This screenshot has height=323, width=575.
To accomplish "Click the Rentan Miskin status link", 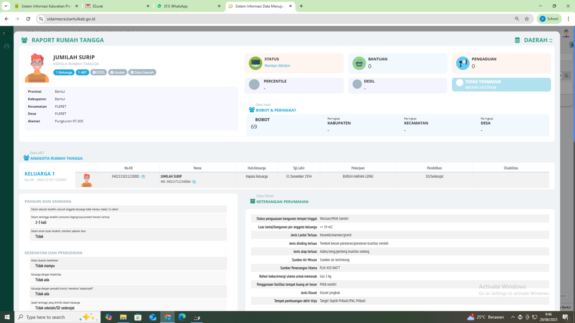I will tap(277, 66).
